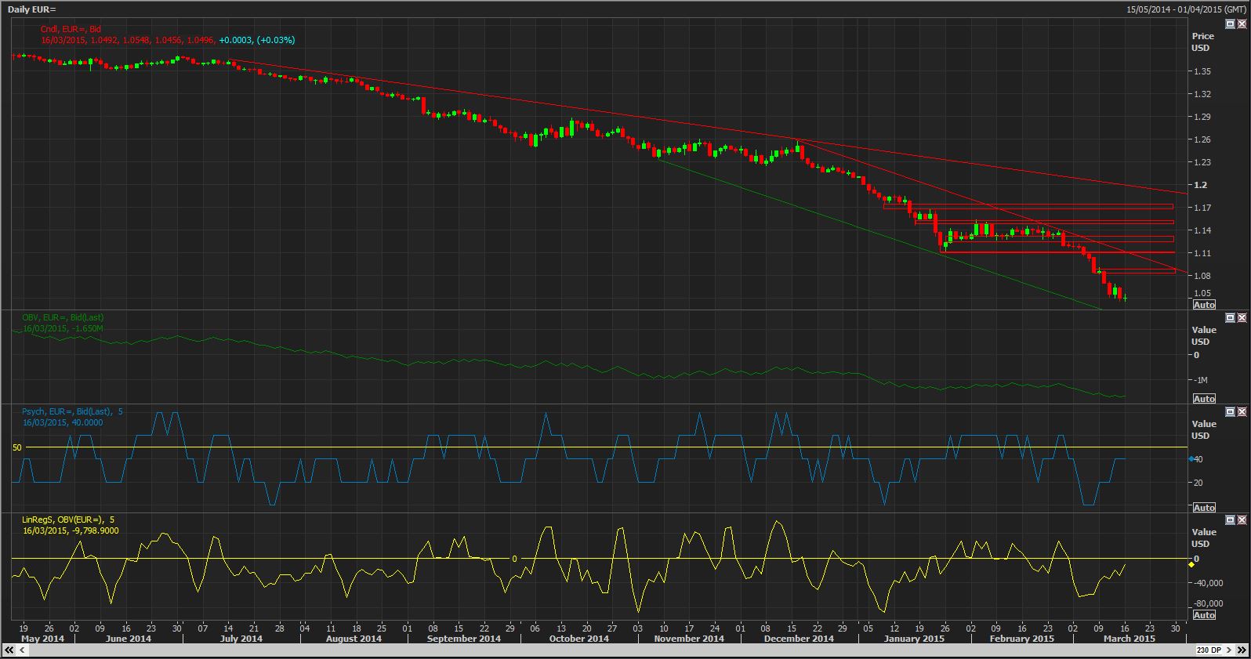Select the 'Daily EUR=' chart title

click(32, 9)
